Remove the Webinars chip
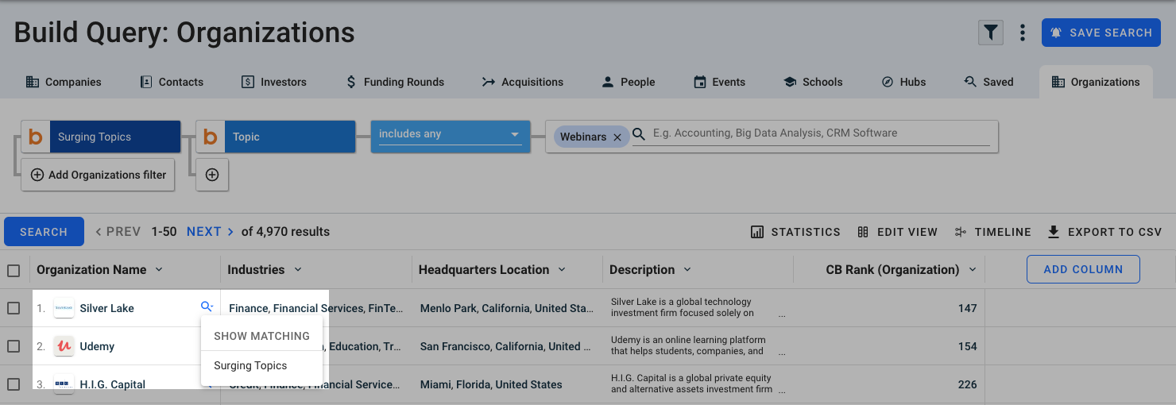1176x405 pixels. pyautogui.click(x=617, y=137)
